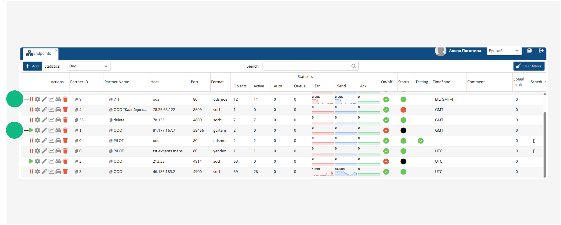Click green status circle in ИП row
Screen dimensions: 561x225
pyautogui.click(x=403, y=100)
